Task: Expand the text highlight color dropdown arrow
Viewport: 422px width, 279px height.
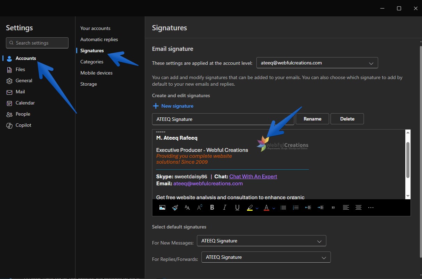Action: [x=257, y=208]
